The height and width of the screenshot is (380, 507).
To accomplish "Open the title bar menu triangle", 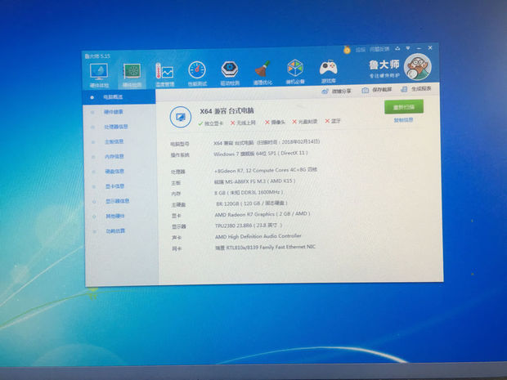I will point(408,48).
